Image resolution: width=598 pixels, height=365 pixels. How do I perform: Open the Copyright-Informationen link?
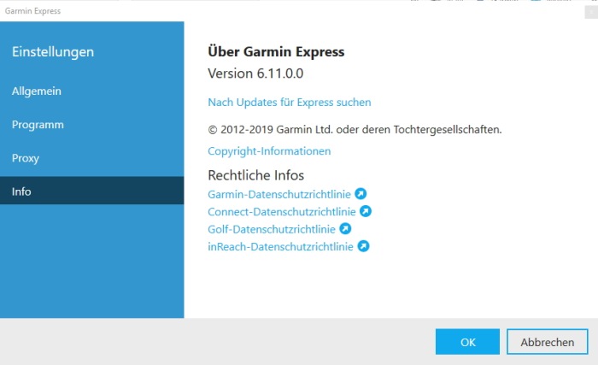click(x=269, y=151)
